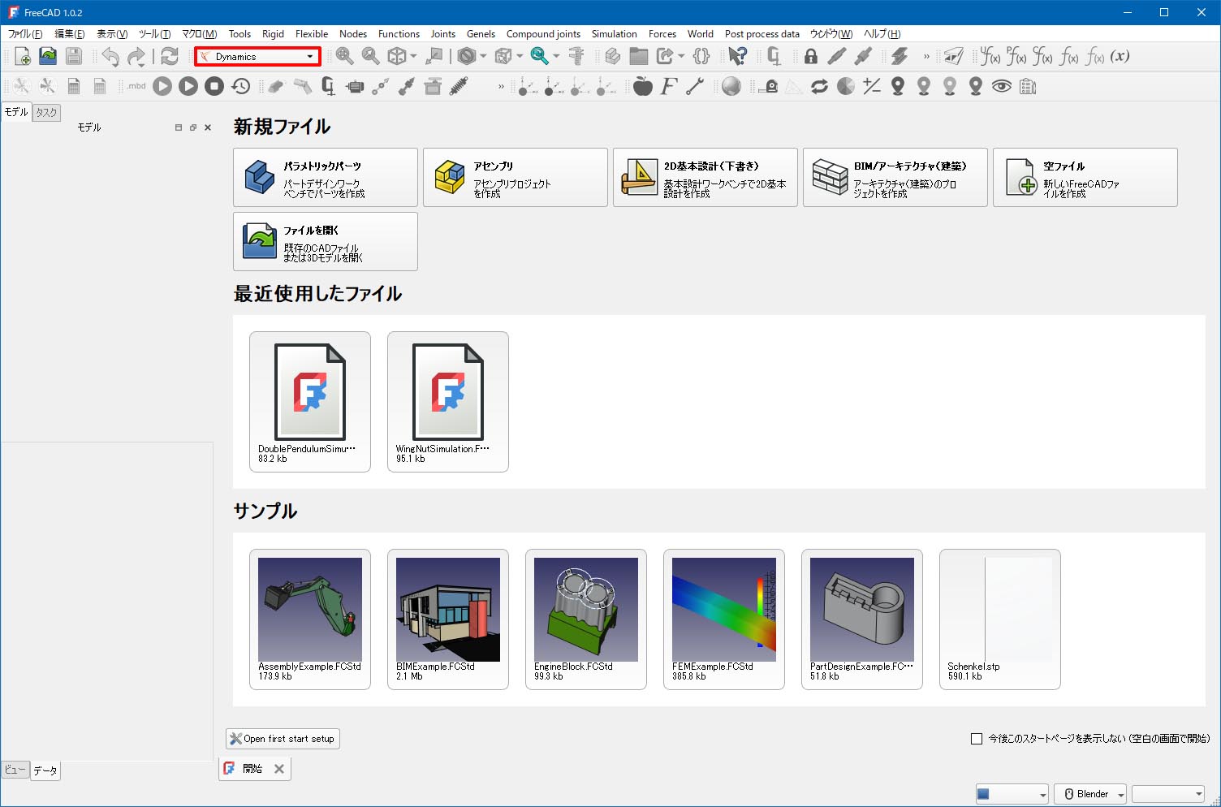Open the Rigid menu
The width and height of the screenshot is (1221, 807).
click(x=273, y=34)
